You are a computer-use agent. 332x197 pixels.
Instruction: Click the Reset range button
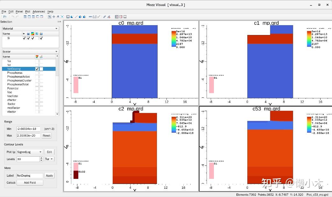pos(46,136)
